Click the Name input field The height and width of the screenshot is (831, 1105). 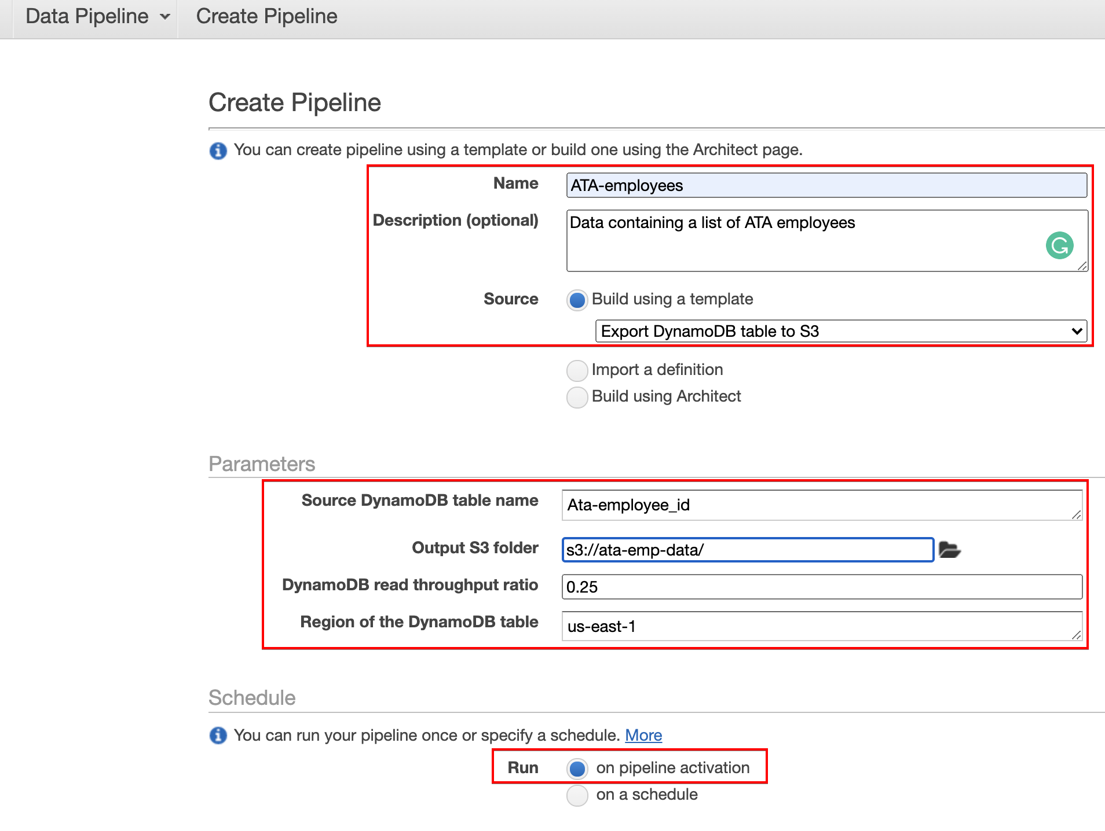click(x=826, y=185)
